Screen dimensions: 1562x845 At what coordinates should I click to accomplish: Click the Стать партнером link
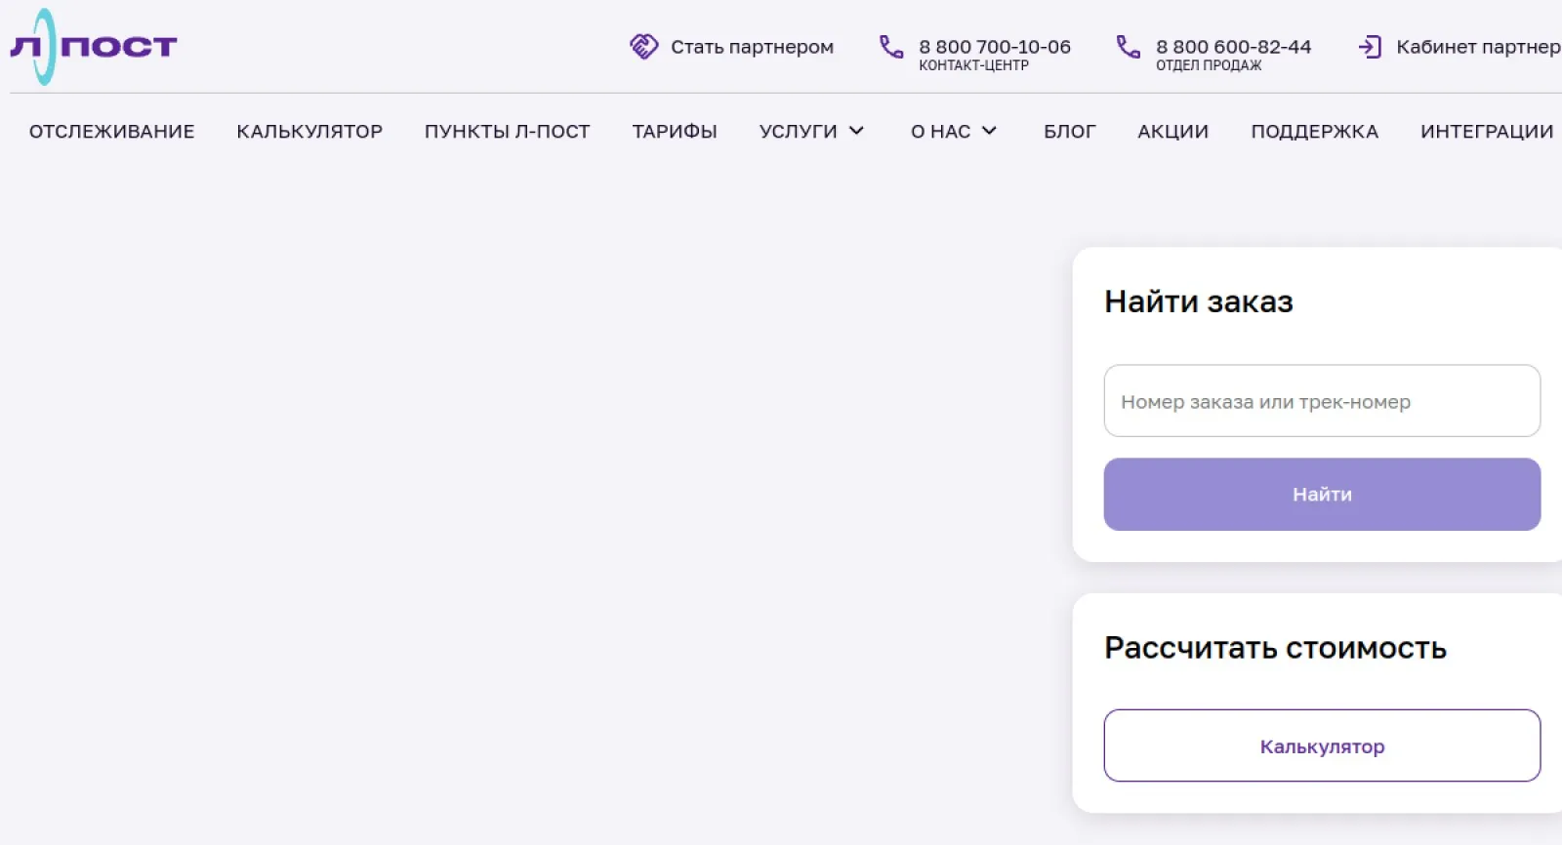[x=752, y=47]
